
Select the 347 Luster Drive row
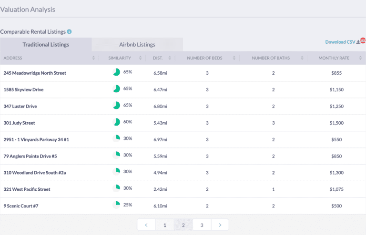coord(20,106)
